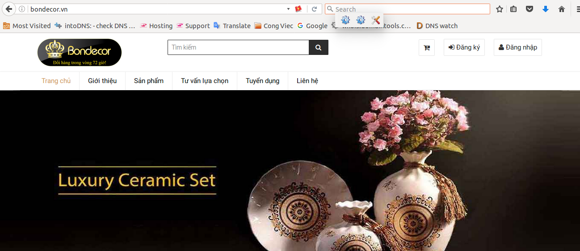Open the Firefox hamburger menu
Screen dimensions: 580x251
(x=577, y=9)
